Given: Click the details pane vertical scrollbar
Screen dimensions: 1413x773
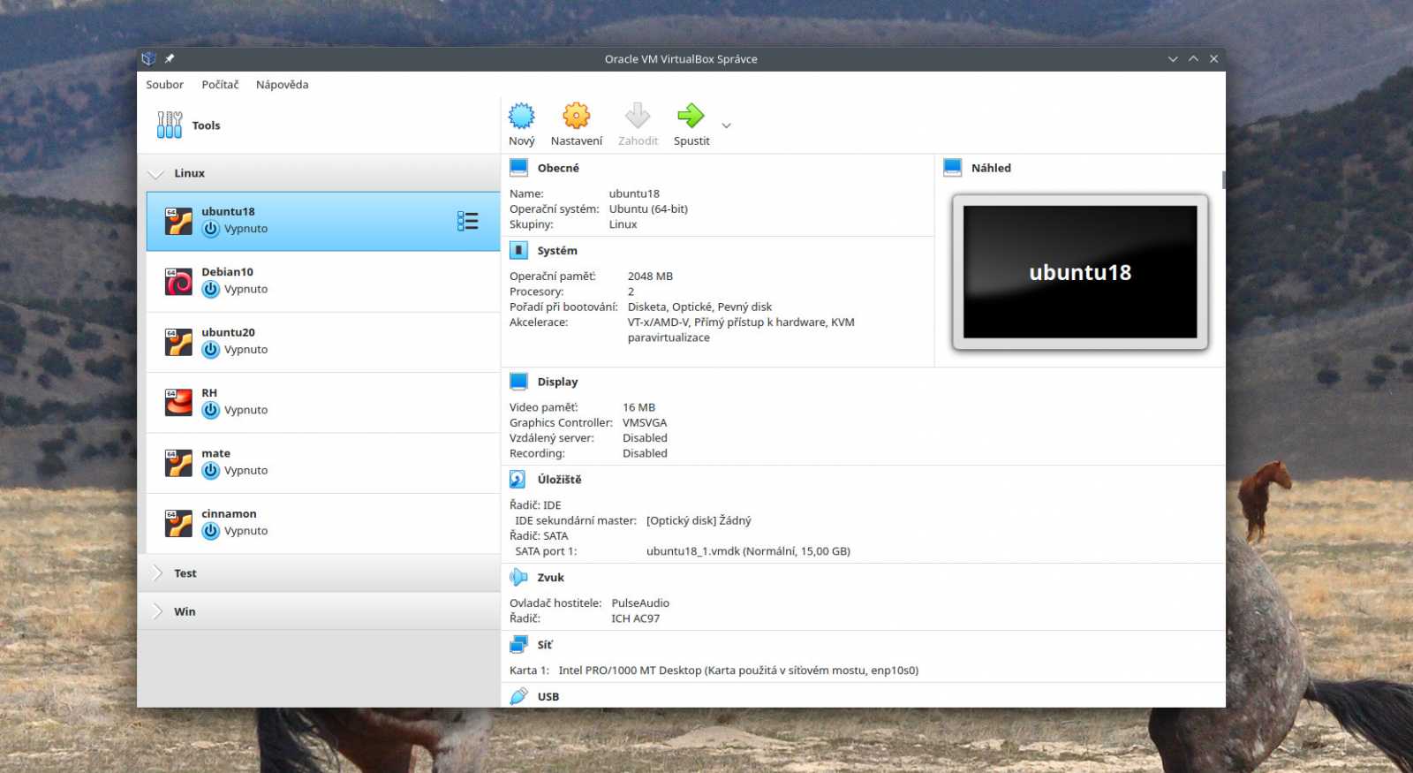Looking at the screenshot, I should click(x=1223, y=180).
